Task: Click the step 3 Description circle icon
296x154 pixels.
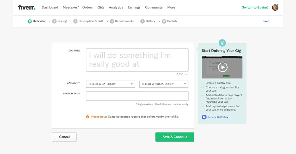Action: coord(75,21)
